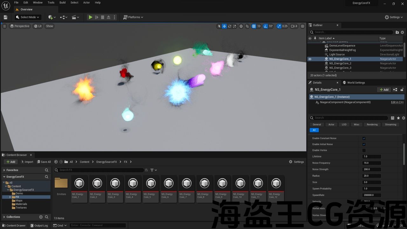Image resolution: width=407 pixels, height=229 pixels.
Task: Hide NS_EnergyCore_1 using eye icon
Action: point(310,59)
